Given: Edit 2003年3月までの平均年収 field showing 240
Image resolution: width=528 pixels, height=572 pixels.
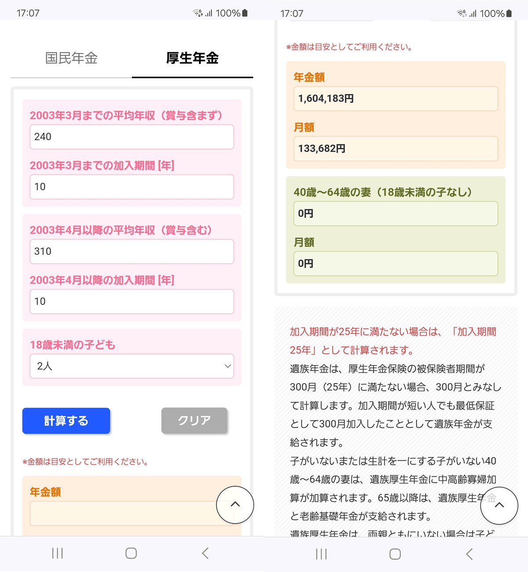Looking at the screenshot, I should (x=132, y=137).
